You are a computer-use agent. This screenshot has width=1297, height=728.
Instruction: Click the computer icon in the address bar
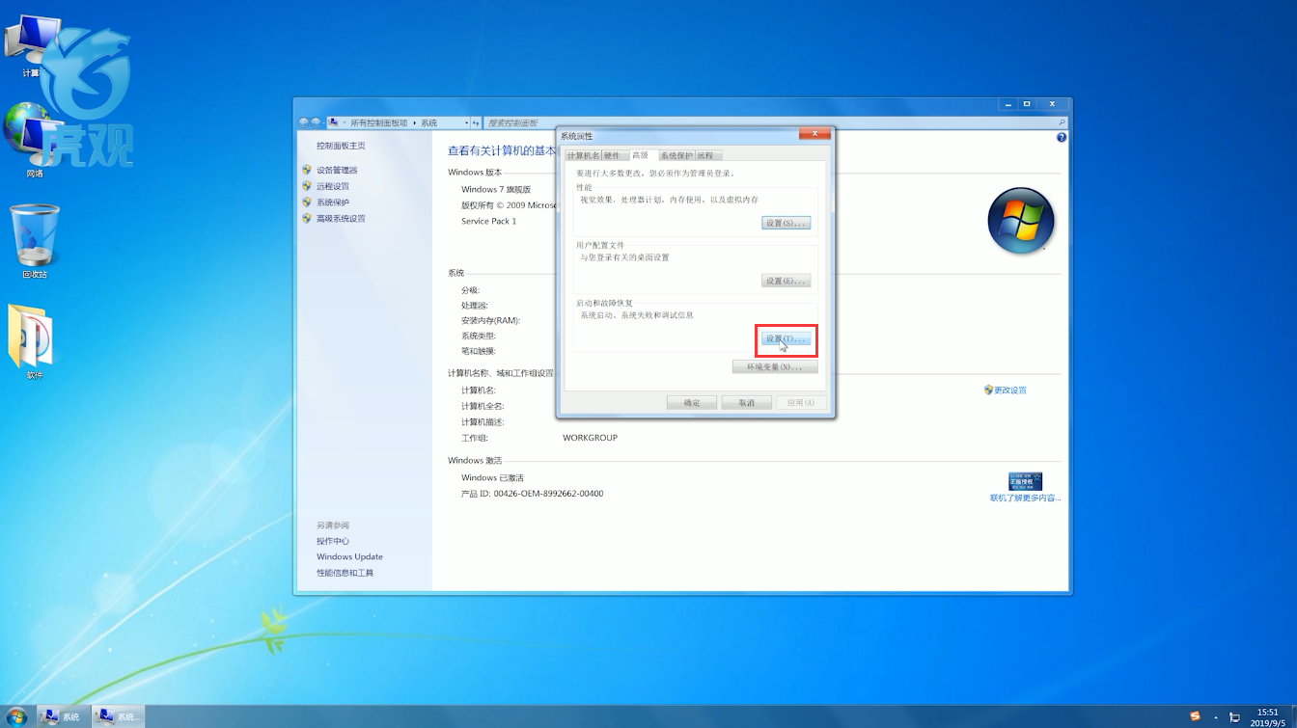(x=334, y=122)
